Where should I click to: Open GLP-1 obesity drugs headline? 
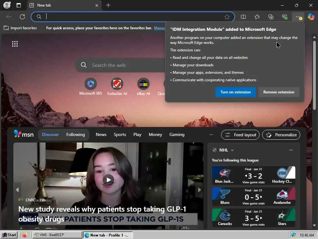tap(102, 214)
